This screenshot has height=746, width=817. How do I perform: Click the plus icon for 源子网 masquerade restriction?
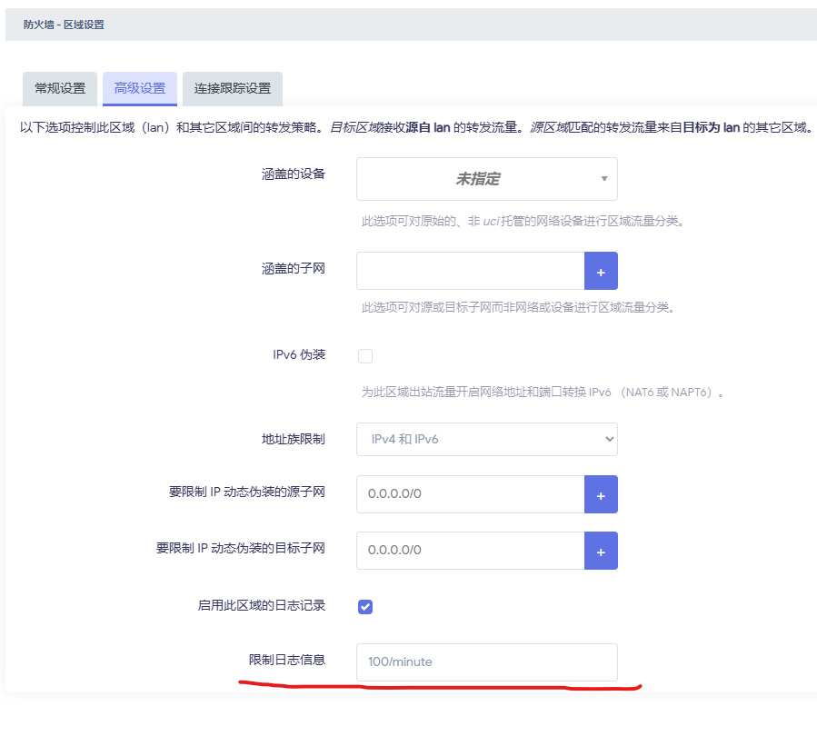[x=600, y=494]
